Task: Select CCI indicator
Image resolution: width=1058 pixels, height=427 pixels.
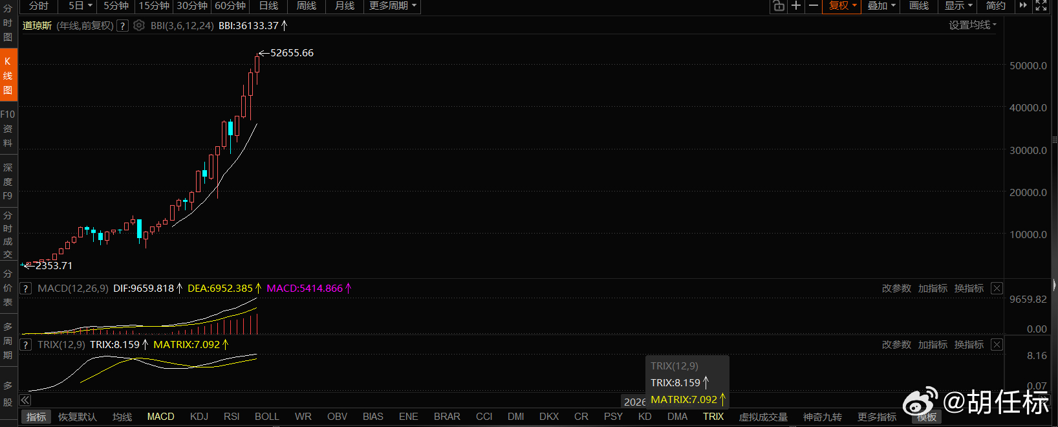Action: [484, 417]
